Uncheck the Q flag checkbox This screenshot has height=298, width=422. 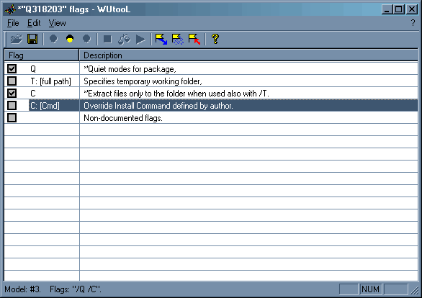(12, 69)
